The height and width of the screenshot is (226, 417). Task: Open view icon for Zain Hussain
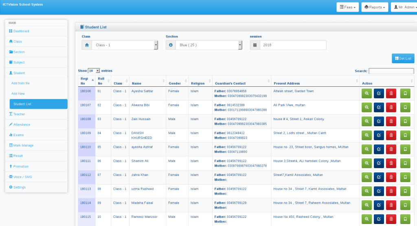click(367, 121)
